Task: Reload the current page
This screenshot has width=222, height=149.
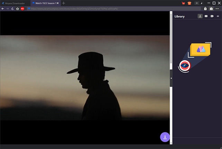Action: click(12, 9)
